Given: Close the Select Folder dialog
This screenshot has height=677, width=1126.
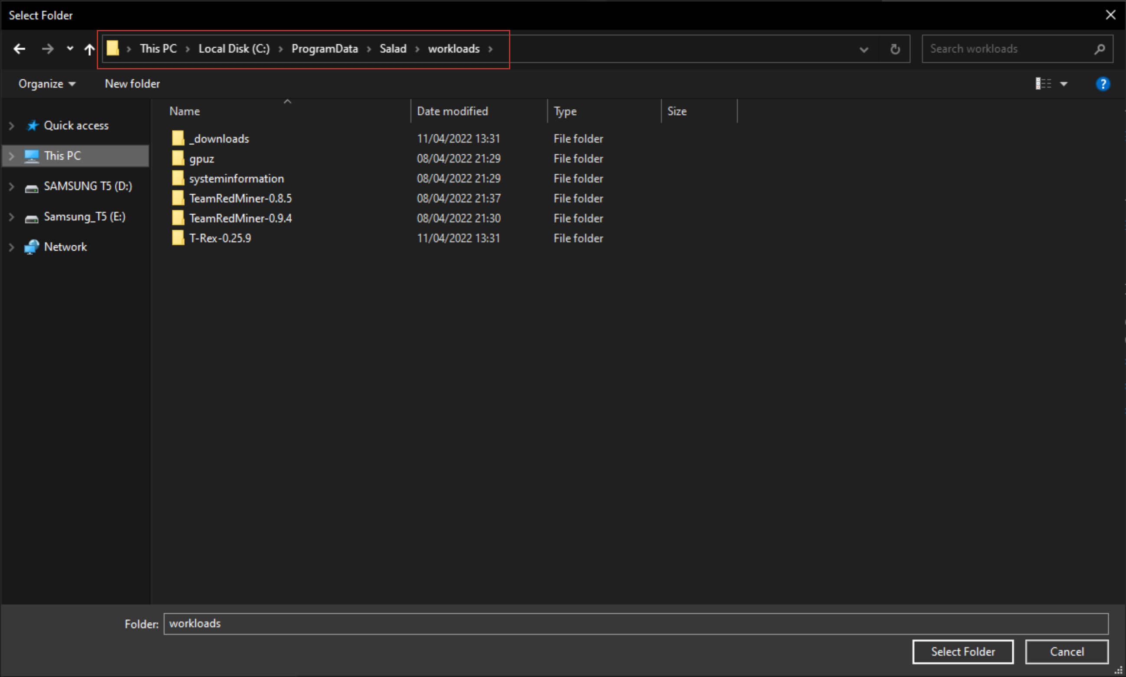Looking at the screenshot, I should pos(1110,15).
